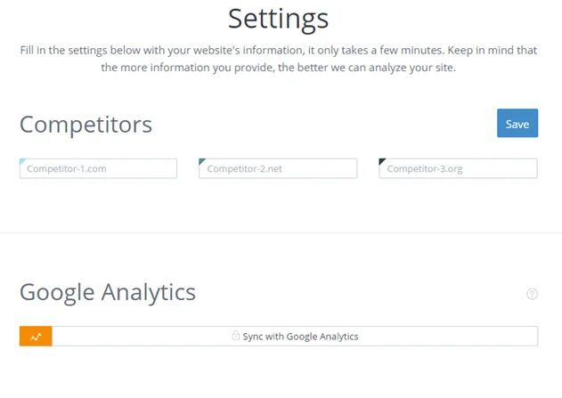The height and width of the screenshot is (398, 562).
Task: Open the Google Analytics help question mark
Action: (532, 294)
